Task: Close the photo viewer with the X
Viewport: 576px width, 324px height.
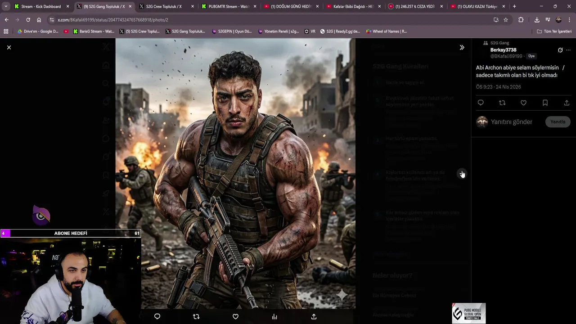Action: (x=9, y=47)
